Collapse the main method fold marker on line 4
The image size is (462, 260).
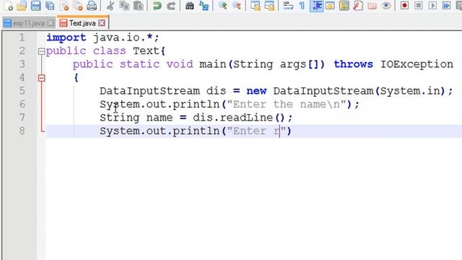click(x=42, y=78)
